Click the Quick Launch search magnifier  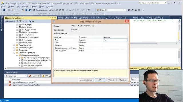point(166,3)
